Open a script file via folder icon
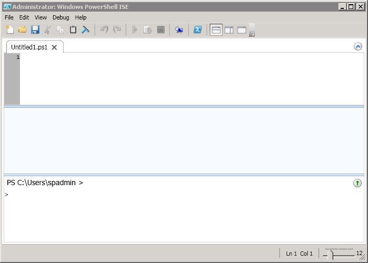The height and width of the screenshot is (263, 368). (22, 29)
